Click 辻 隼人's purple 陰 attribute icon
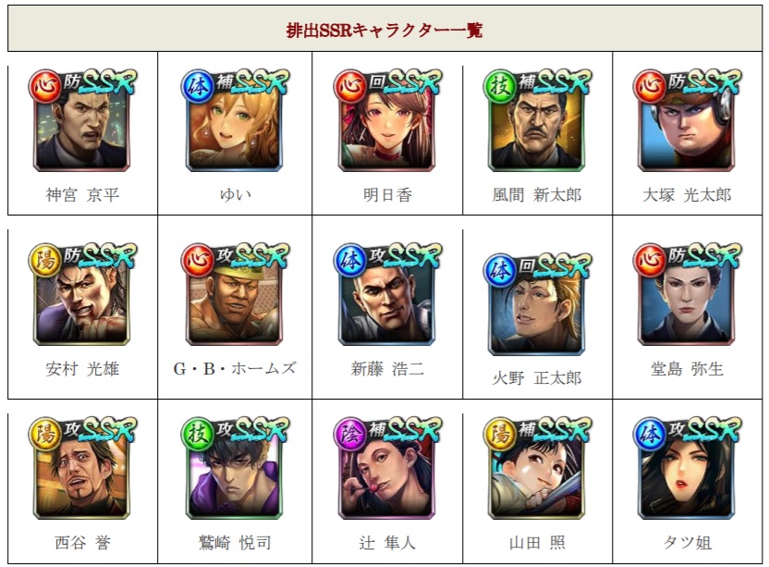The image size is (769, 567). pos(349,434)
